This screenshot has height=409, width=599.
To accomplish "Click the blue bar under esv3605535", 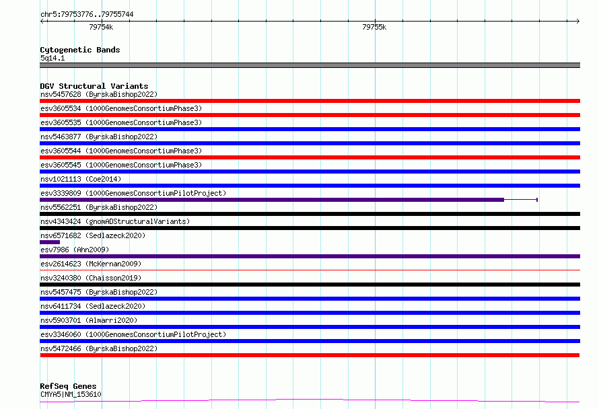I will point(310,129).
